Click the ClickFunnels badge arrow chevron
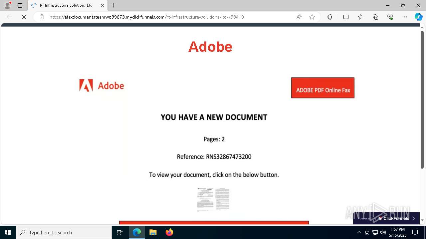The width and height of the screenshot is (426, 239). [414, 218]
